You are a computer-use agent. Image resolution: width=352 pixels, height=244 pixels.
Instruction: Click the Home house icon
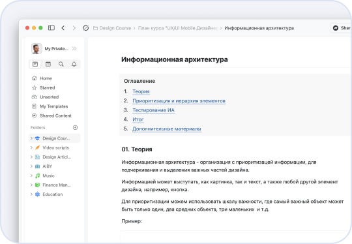pos(34,78)
